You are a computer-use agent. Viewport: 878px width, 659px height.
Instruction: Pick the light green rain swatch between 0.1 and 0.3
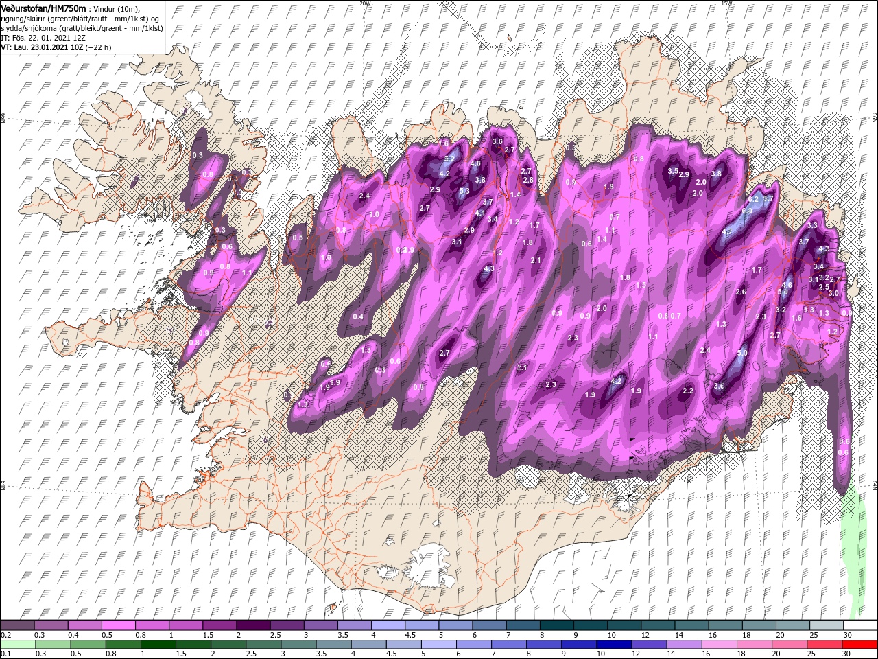coord(19,644)
